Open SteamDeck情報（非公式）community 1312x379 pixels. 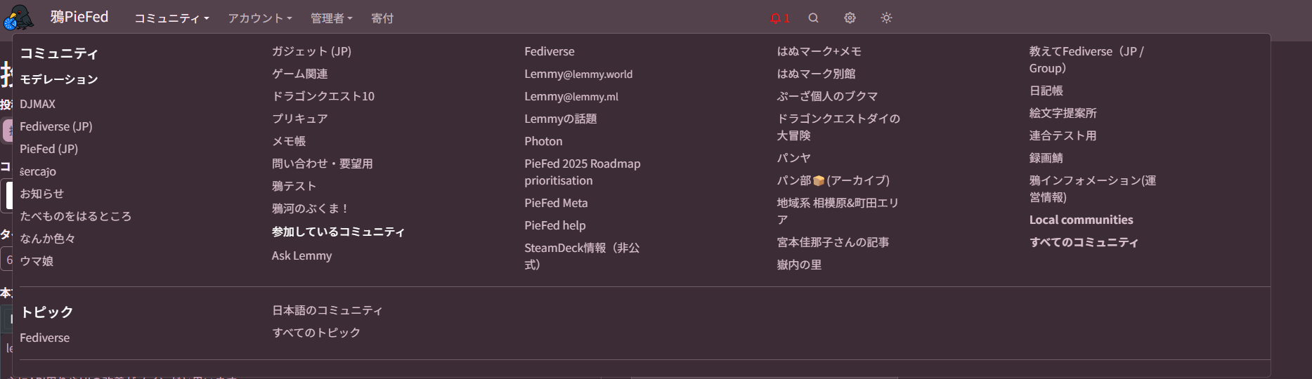point(582,256)
